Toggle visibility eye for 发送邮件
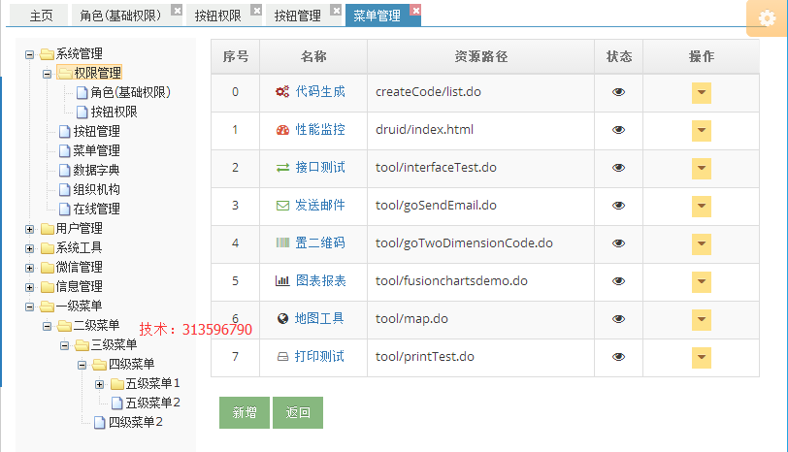 coord(618,206)
